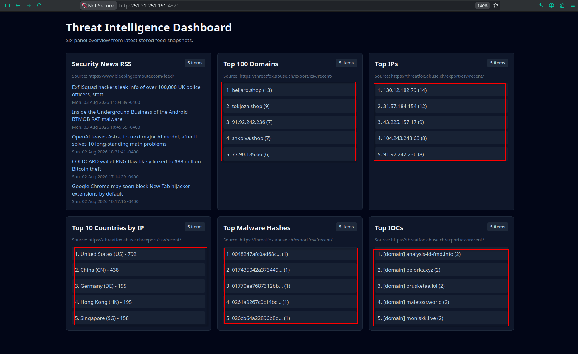Click the Top IPs 5 items badge
Image resolution: width=578 pixels, height=354 pixels.
tap(498, 63)
